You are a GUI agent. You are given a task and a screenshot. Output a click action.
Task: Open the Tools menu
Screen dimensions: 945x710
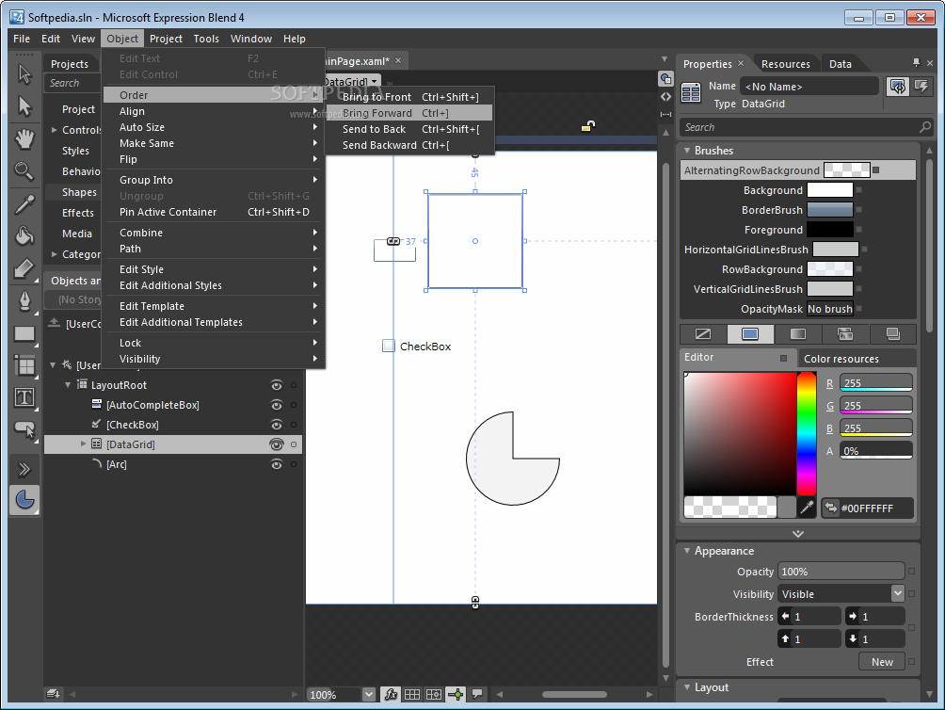[x=206, y=39]
